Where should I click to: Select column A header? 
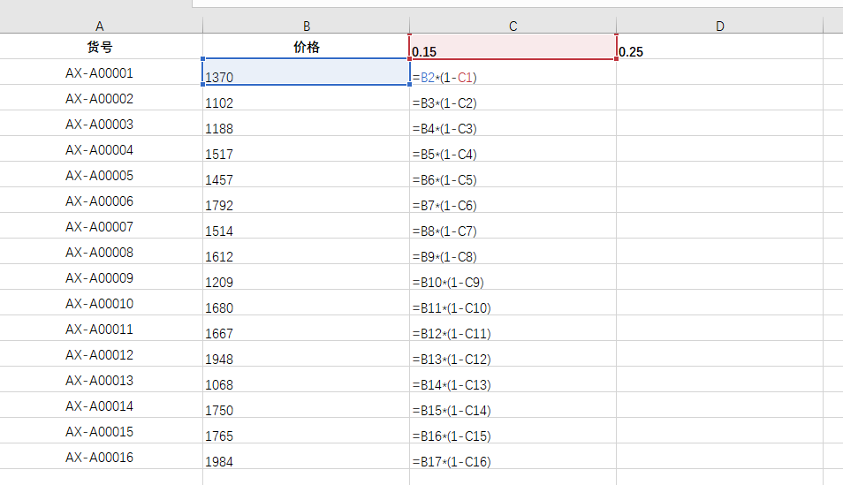click(100, 26)
